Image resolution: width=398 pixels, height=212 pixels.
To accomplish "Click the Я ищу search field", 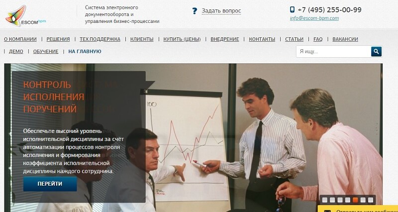I will 333,52.
